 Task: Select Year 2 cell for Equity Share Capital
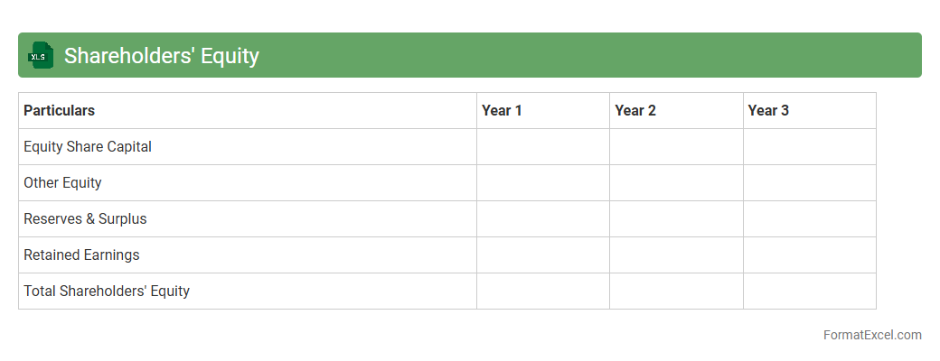[x=676, y=146]
